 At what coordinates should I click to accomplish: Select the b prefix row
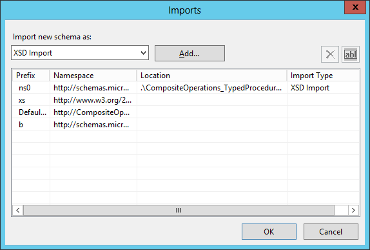[x=186, y=125]
